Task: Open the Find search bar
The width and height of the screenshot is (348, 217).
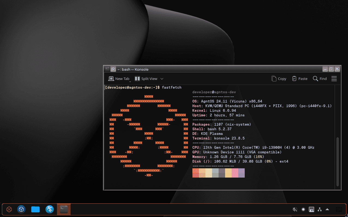Action: click(320, 79)
